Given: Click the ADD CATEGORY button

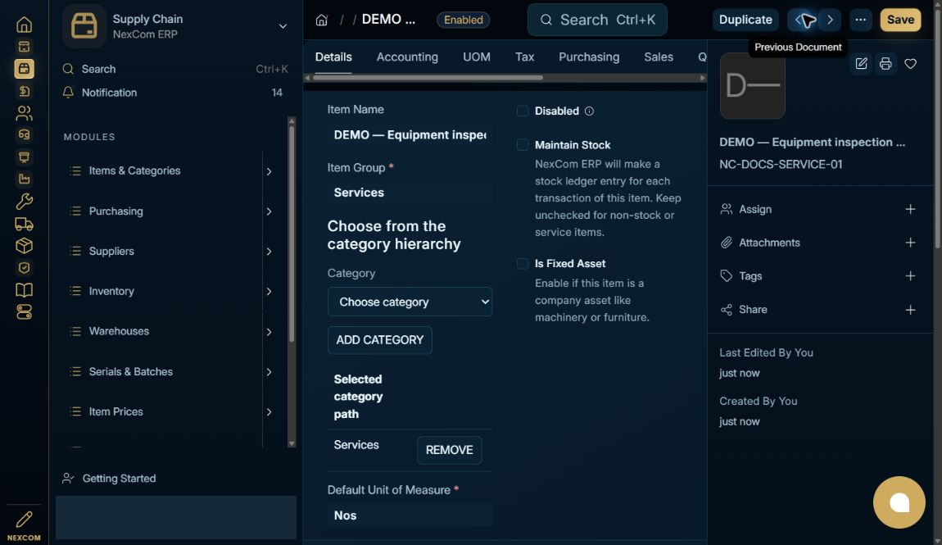Looking at the screenshot, I should pos(380,340).
